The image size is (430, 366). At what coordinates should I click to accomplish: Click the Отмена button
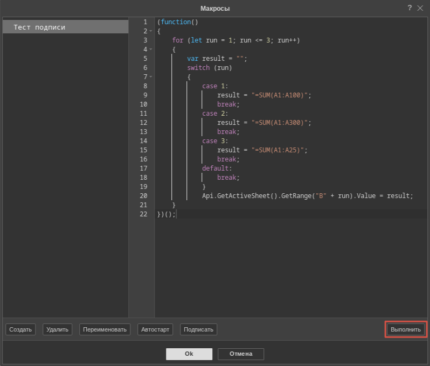pyautogui.click(x=241, y=354)
